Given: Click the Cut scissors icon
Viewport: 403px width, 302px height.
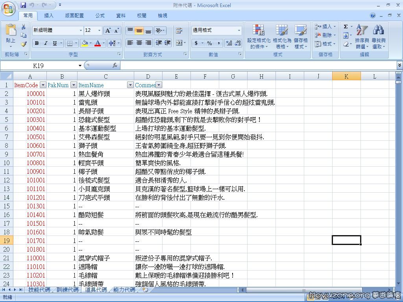Looking at the screenshot, I should [x=23, y=27].
